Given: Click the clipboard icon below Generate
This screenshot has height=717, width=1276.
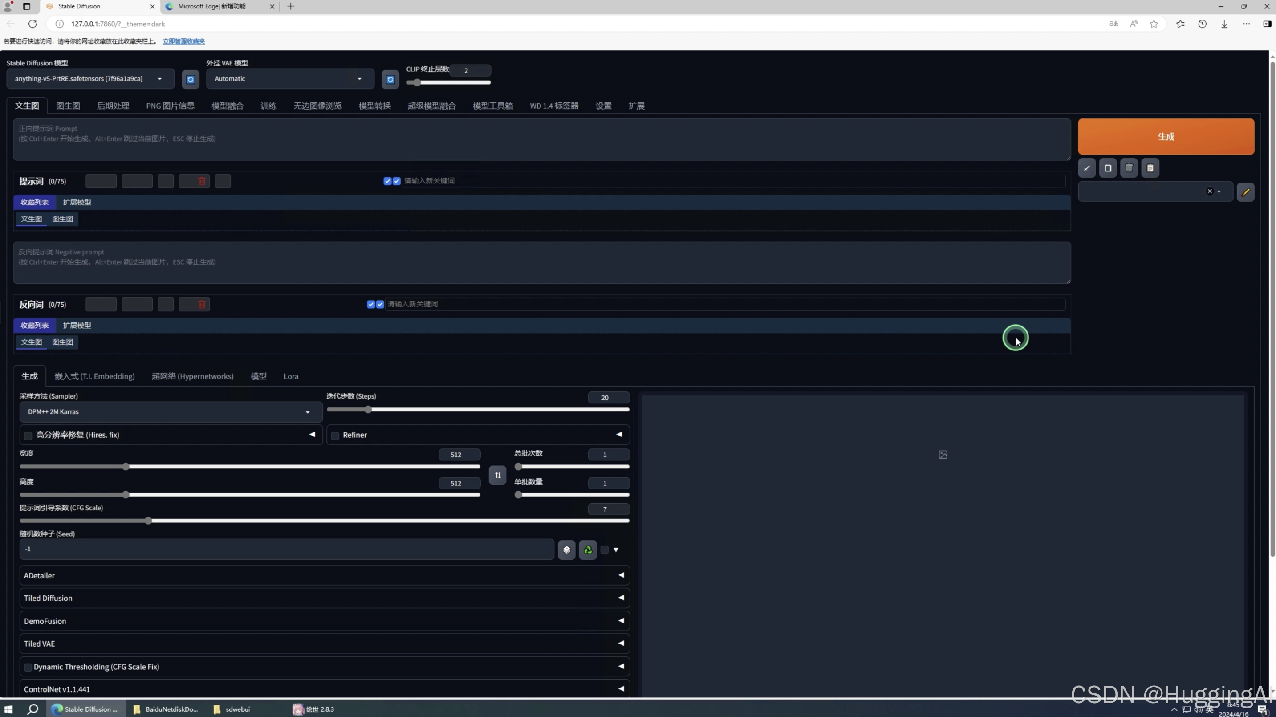Looking at the screenshot, I should coord(1150,168).
